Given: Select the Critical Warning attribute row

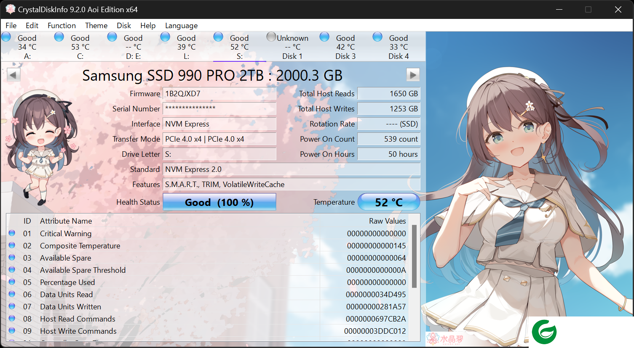Looking at the screenshot, I should 208,234.
